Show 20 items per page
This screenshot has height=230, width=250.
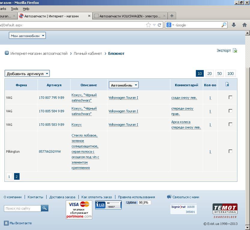(x=209, y=73)
